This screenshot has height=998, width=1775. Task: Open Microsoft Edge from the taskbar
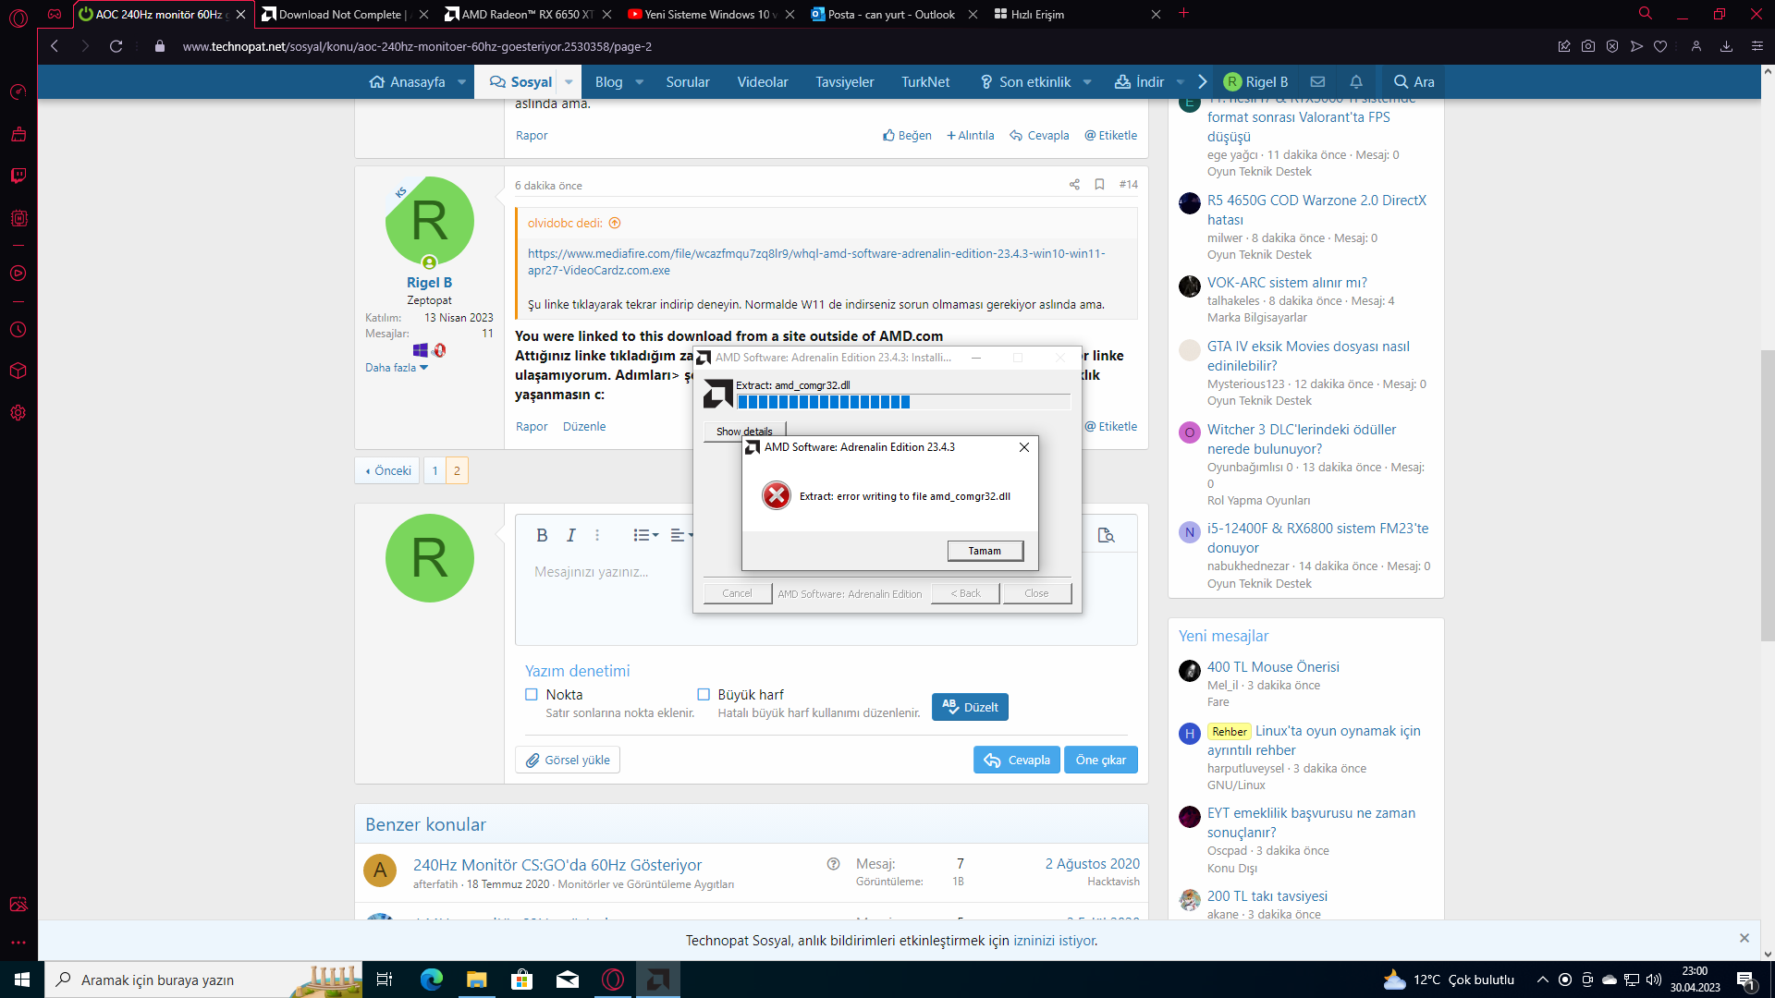[x=432, y=980]
